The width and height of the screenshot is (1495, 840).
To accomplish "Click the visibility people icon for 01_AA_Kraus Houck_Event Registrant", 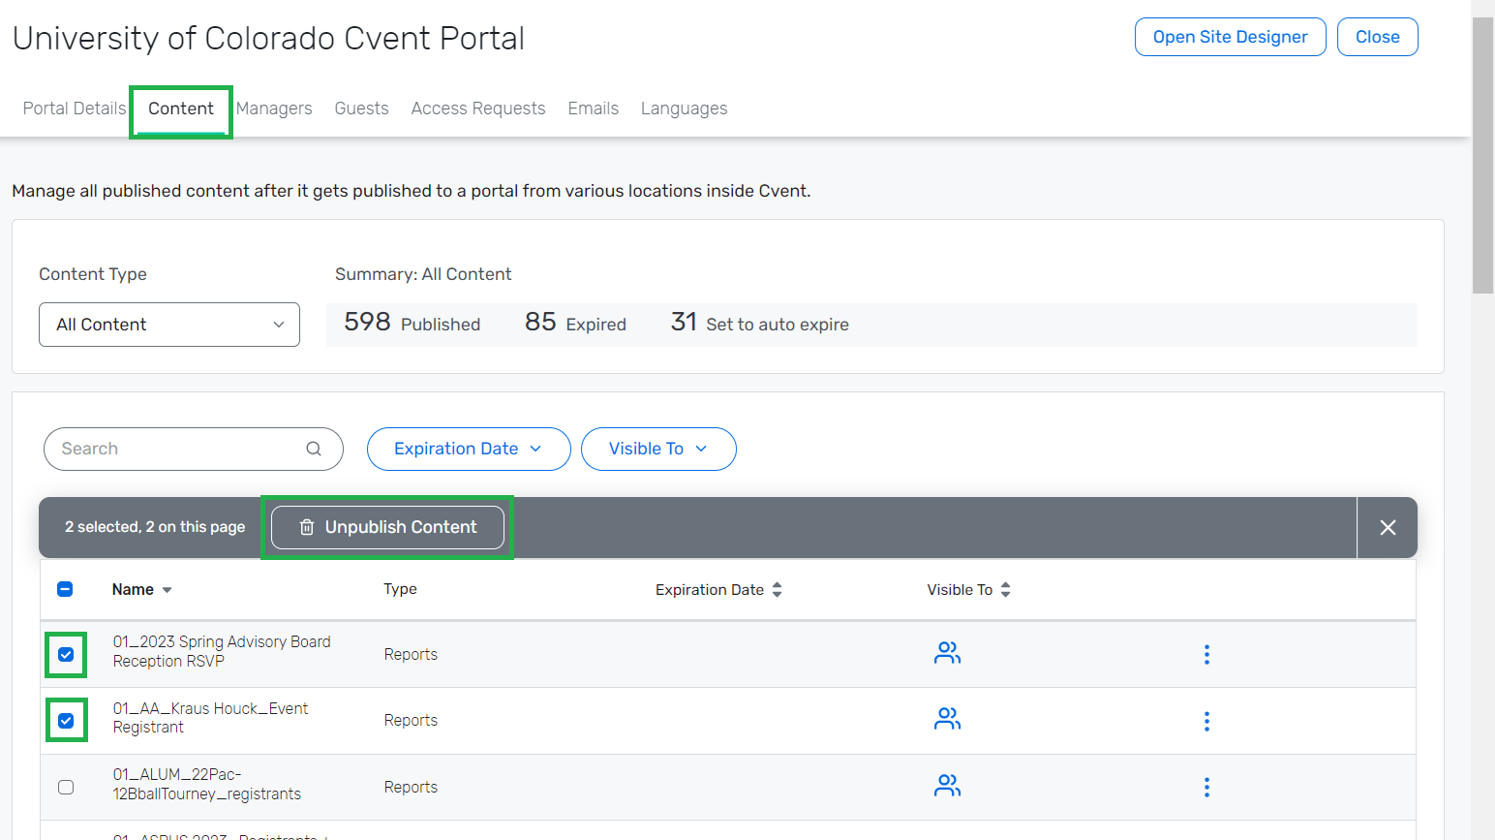I will point(947,719).
